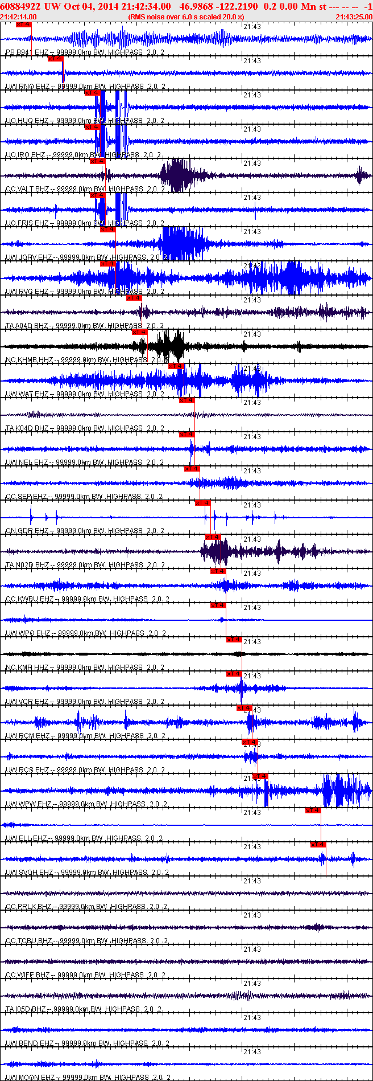Select the CC.VALT BHZ station label
The height and width of the screenshot is (1081, 373).
27,189
